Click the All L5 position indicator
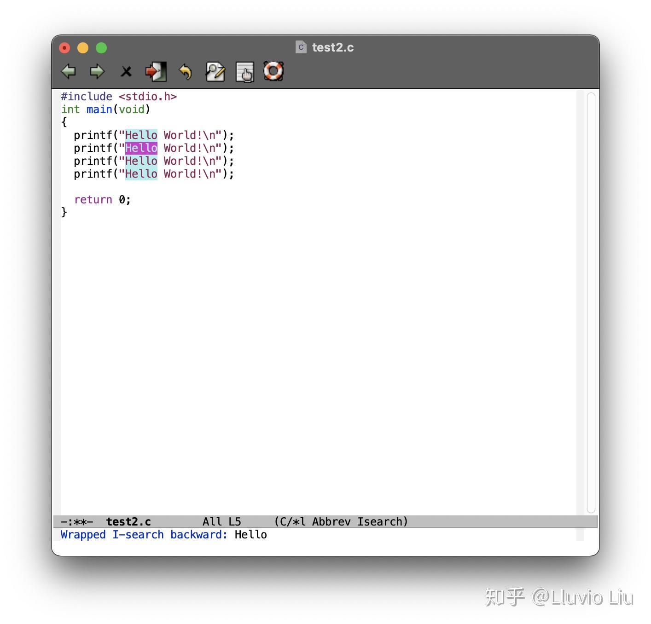The width and height of the screenshot is (651, 624). [221, 521]
